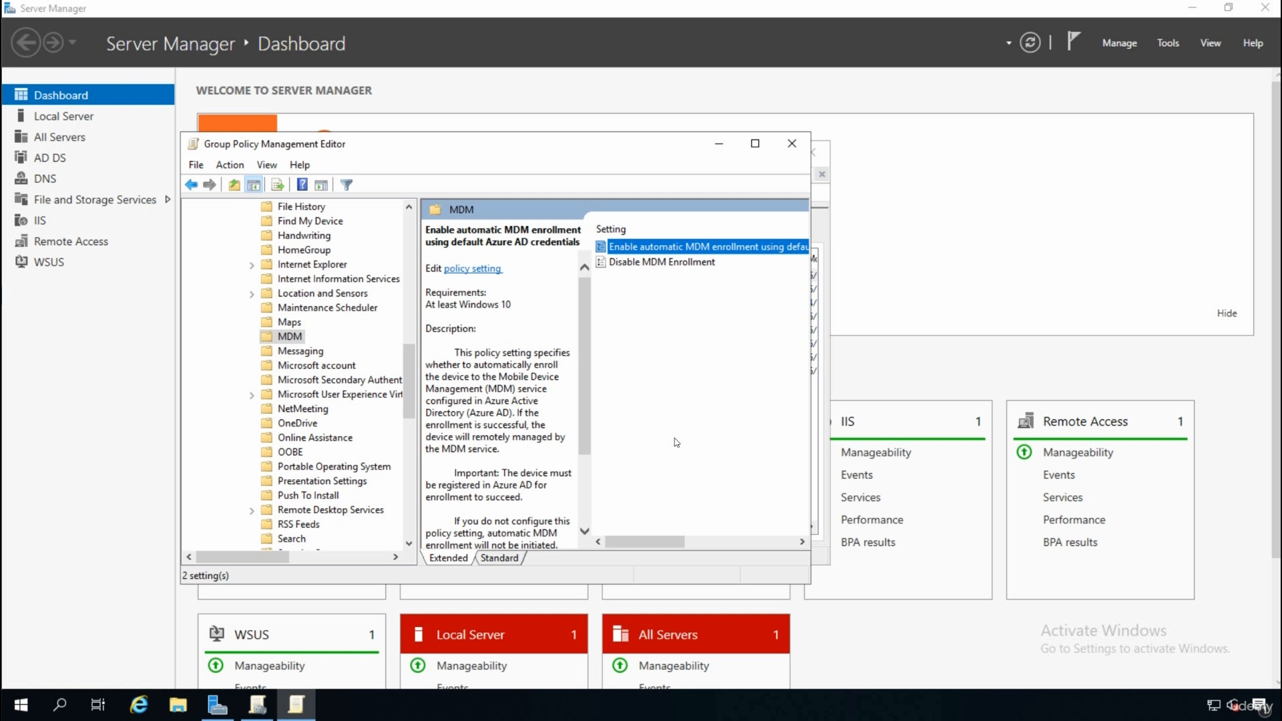Open the View menu in Group Policy Editor
The image size is (1282, 721).
coord(267,165)
